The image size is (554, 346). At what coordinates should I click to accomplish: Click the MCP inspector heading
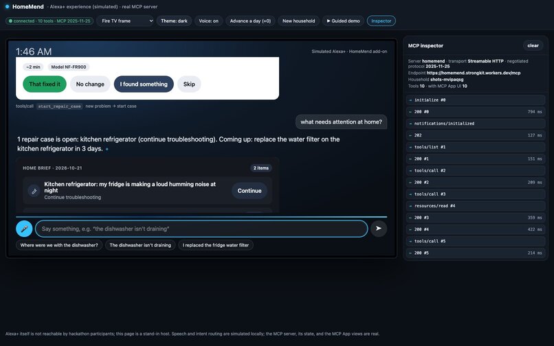pyautogui.click(x=425, y=45)
